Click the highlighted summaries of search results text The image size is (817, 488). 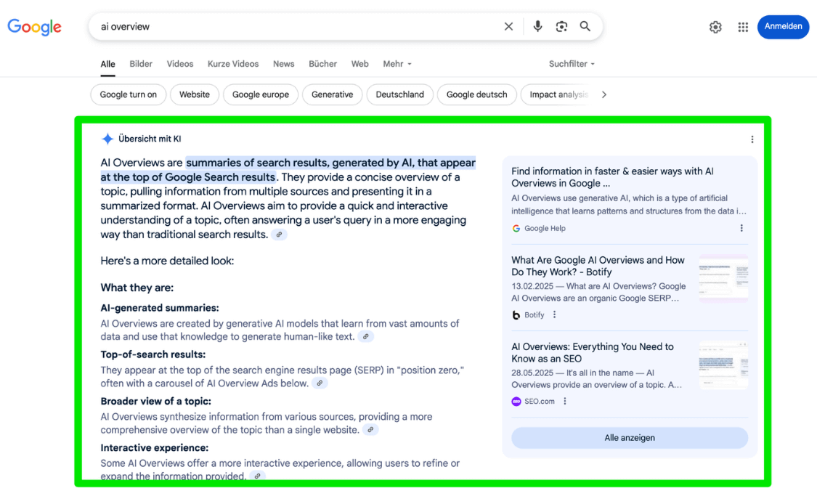[288, 170]
